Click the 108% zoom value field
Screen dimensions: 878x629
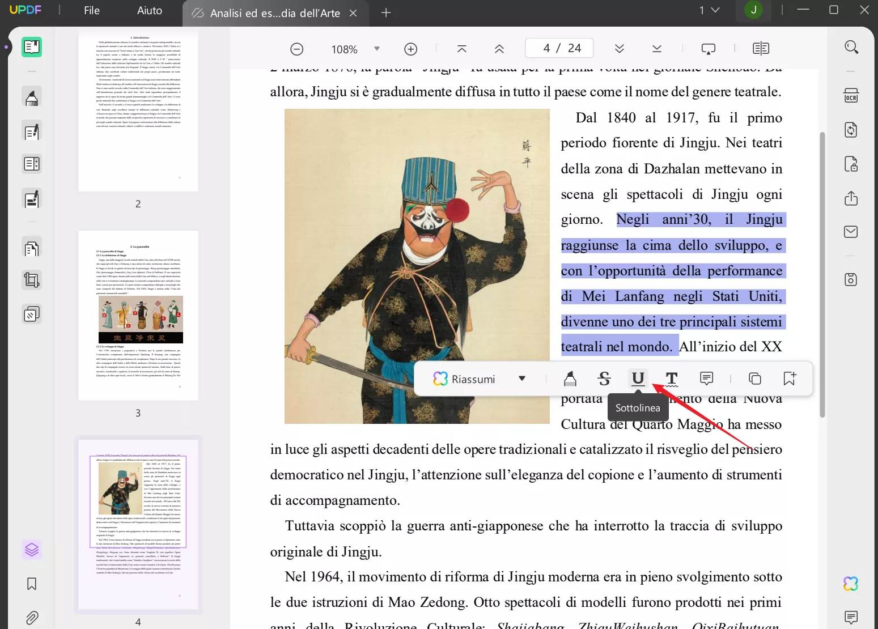point(344,49)
